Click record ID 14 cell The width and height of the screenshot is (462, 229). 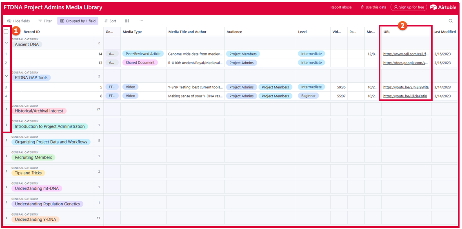[x=57, y=54]
